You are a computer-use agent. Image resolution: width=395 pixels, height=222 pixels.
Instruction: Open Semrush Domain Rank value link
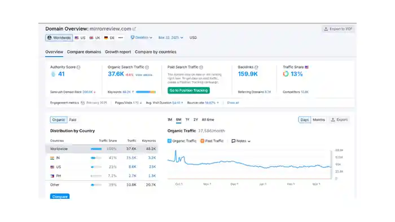[87, 92]
